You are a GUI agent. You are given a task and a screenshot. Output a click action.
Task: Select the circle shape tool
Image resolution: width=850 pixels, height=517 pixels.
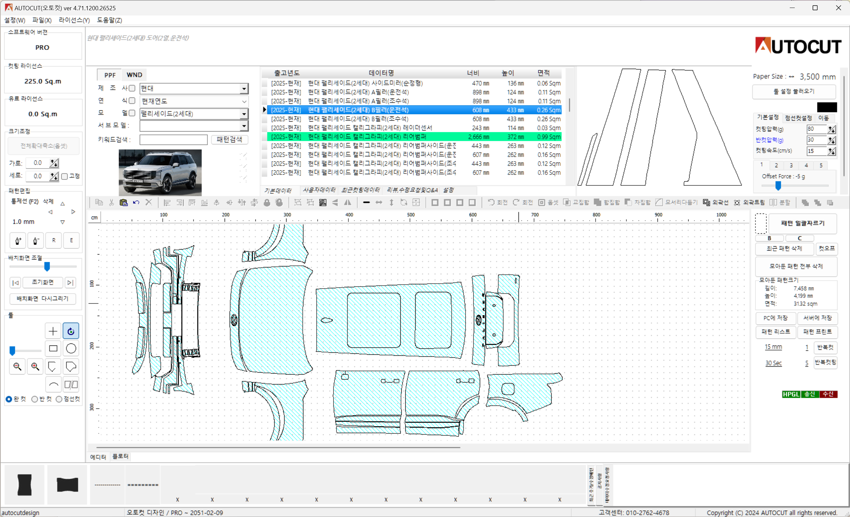click(x=71, y=348)
